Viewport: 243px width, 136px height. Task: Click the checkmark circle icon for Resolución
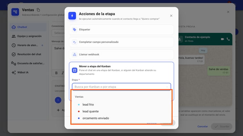point(14,54)
